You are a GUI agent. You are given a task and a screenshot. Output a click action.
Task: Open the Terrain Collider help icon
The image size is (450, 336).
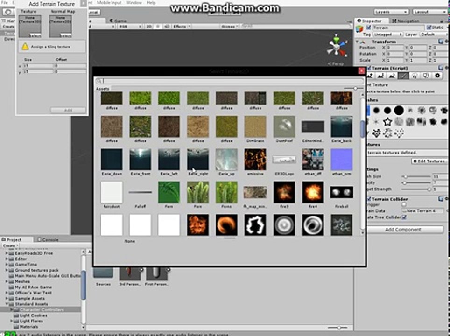coord(441,198)
